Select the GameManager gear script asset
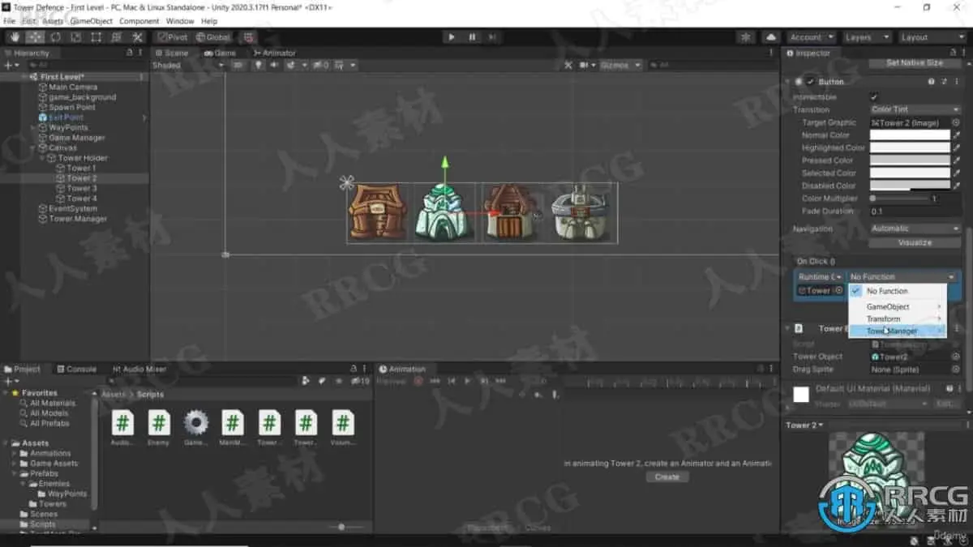 195,428
